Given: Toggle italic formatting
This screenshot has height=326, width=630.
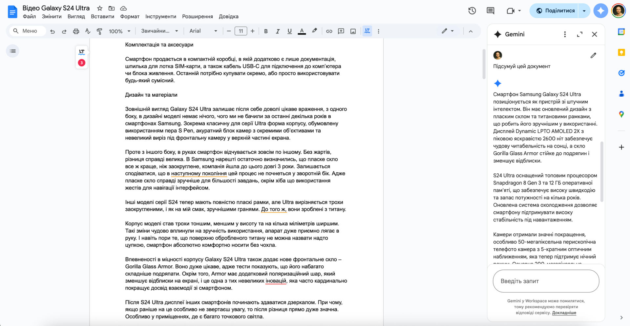Looking at the screenshot, I should click(278, 31).
